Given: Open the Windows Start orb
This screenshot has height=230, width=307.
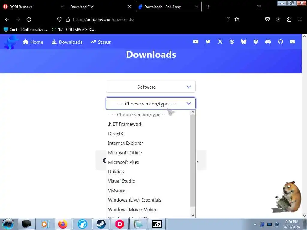Looking at the screenshot, I should [8, 224].
